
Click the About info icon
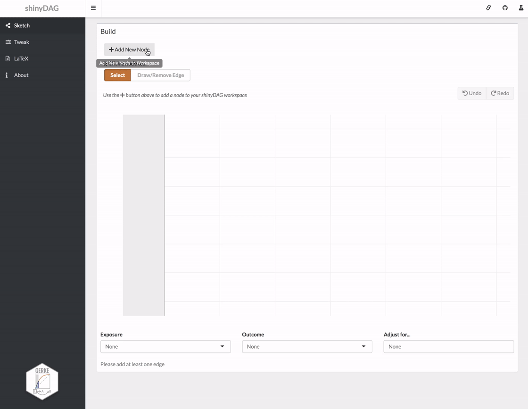pos(7,75)
